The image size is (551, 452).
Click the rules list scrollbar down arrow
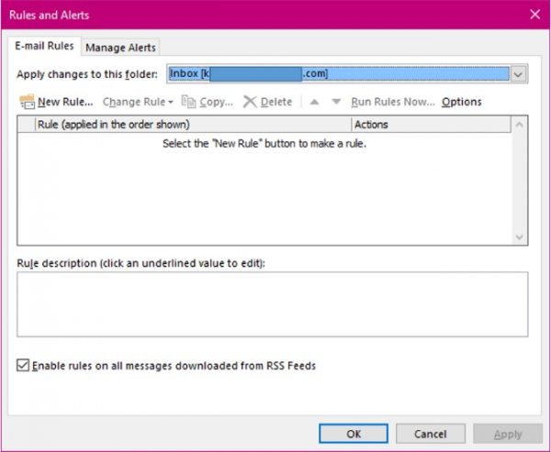point(520,237)
